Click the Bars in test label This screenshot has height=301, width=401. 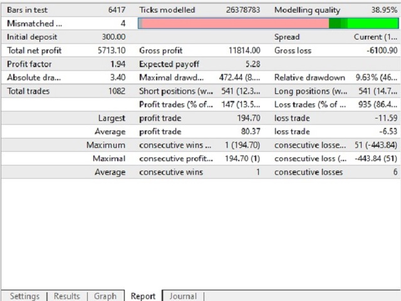click(x=27, y=10)
